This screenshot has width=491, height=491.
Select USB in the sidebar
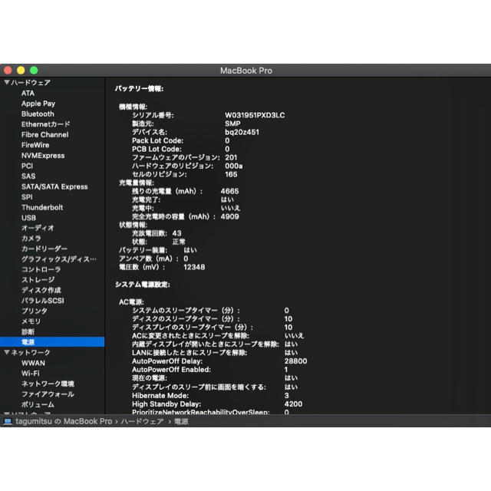[28, 218]
